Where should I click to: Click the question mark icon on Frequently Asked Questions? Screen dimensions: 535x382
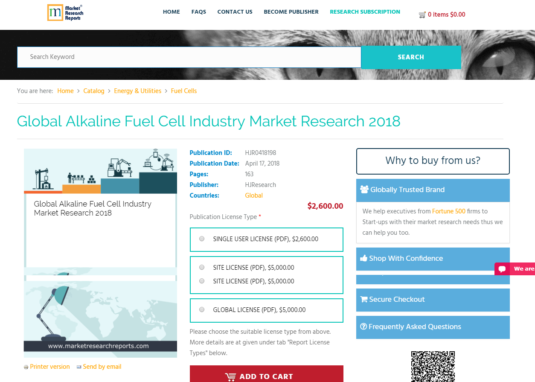[363, 326]
